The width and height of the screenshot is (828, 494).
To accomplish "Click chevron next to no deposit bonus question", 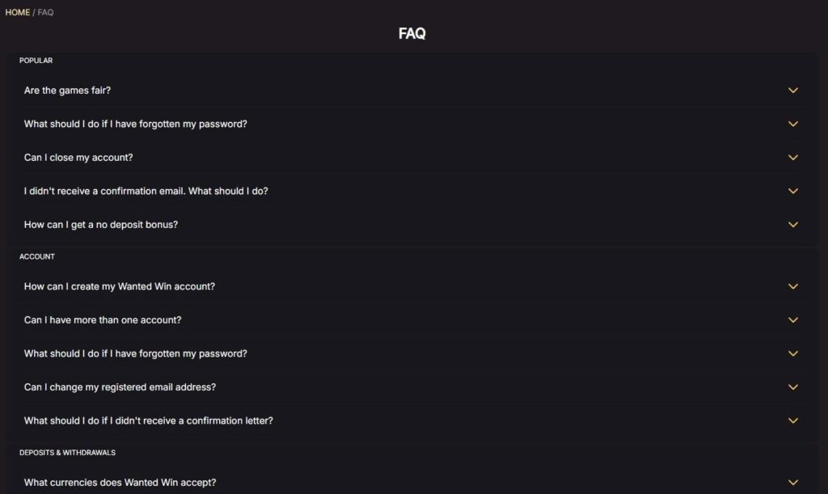I will pyautogui.click(x=792, y=225).
